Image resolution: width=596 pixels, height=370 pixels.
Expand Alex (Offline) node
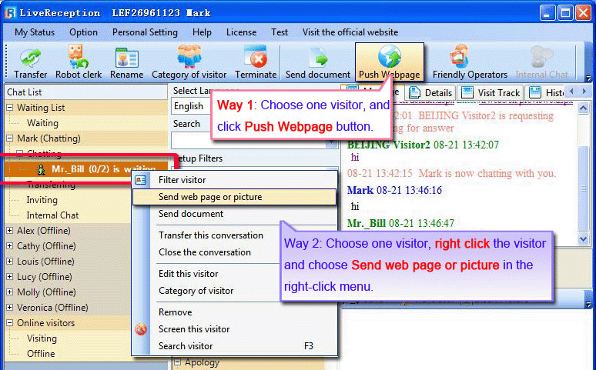coord(9,231)
